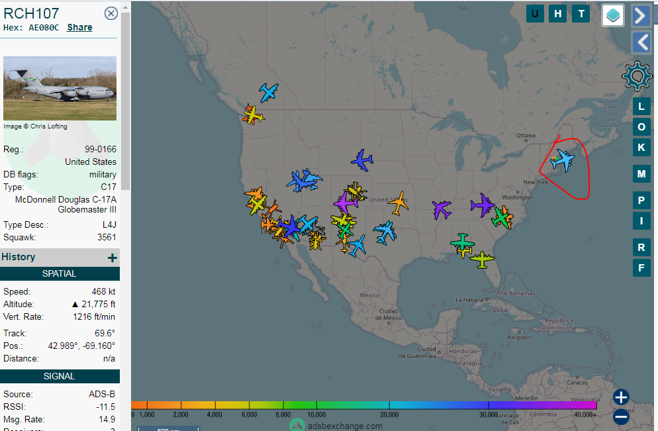Click the SIGNAL section header
Screen dimensions: 658x431
pyautogui.click(x=60, y=377)
